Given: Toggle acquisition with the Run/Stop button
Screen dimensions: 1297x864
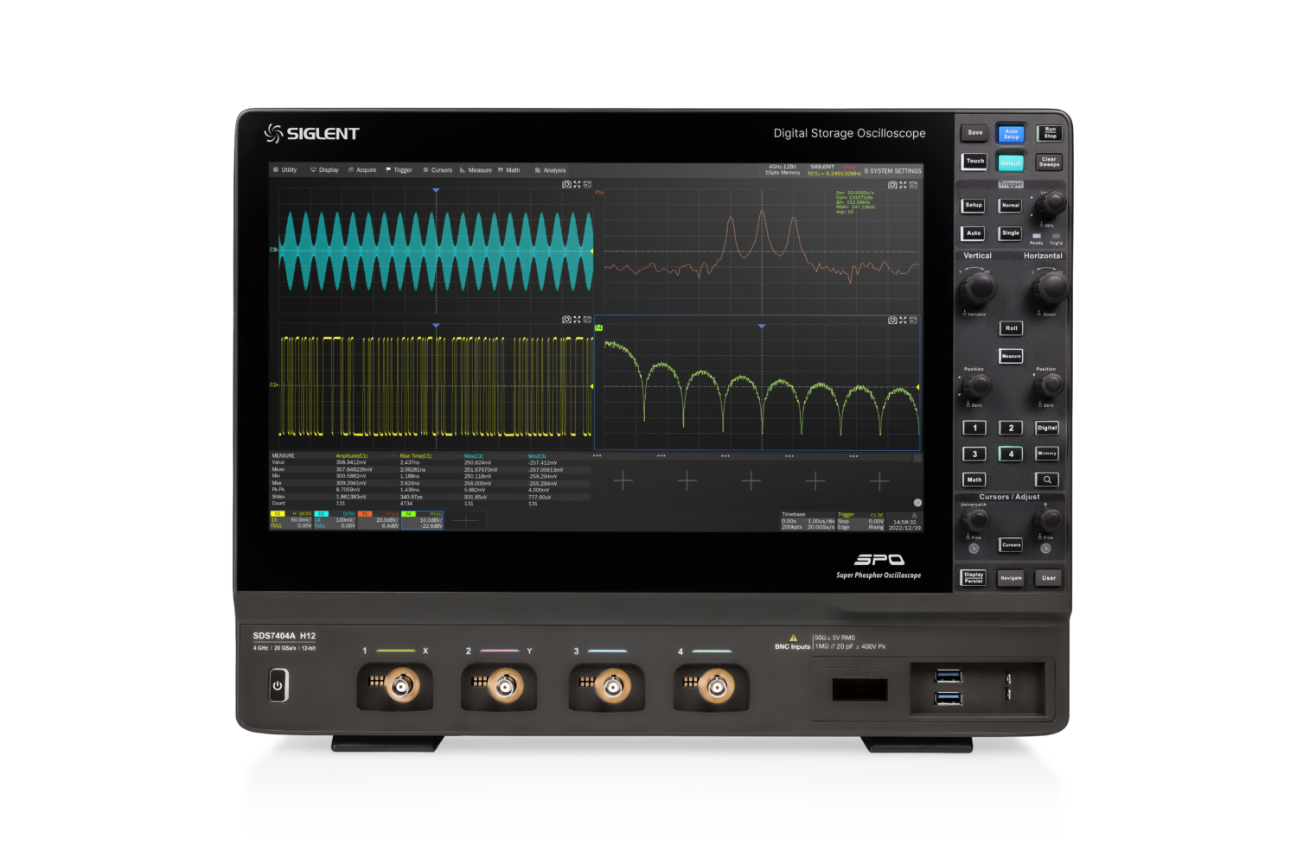Looking at the screenshot, I should click(1049, 132).
